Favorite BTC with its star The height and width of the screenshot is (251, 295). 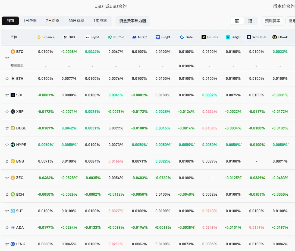coord(7,58)
